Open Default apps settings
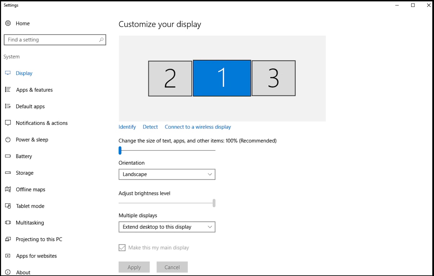This screenshot has height=276, width=434. pyautogui.click(x=30, y=106)
